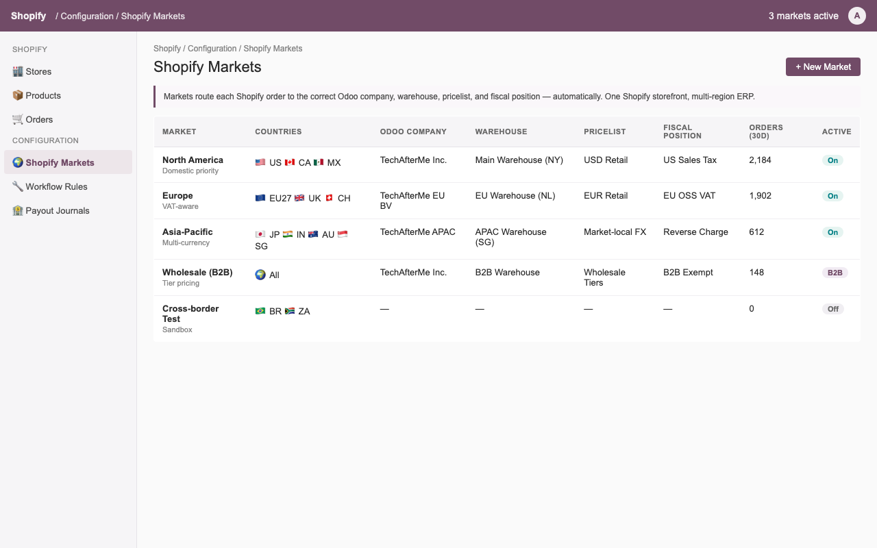Screen dimensions: 877x548
Task: Click the + New Market button
Action: point(823,66)
